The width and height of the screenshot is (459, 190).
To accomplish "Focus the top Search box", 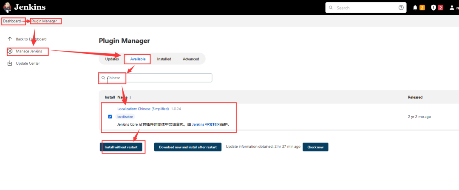I will pos(366,8).
